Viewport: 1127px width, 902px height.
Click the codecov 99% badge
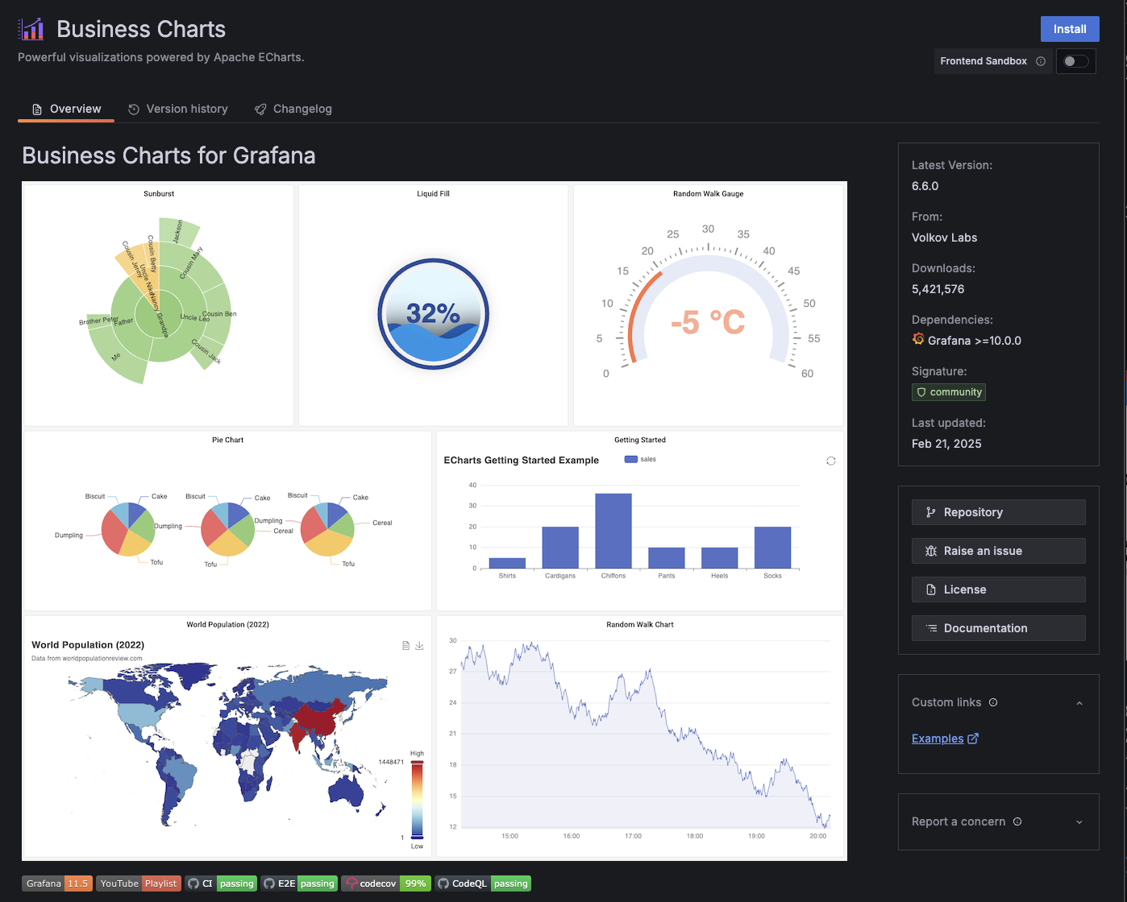click(386, 883)
